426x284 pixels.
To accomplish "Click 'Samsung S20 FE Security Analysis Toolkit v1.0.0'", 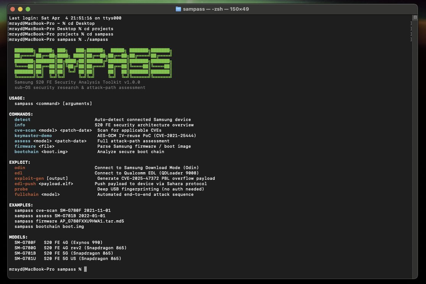I will [78, 82].
